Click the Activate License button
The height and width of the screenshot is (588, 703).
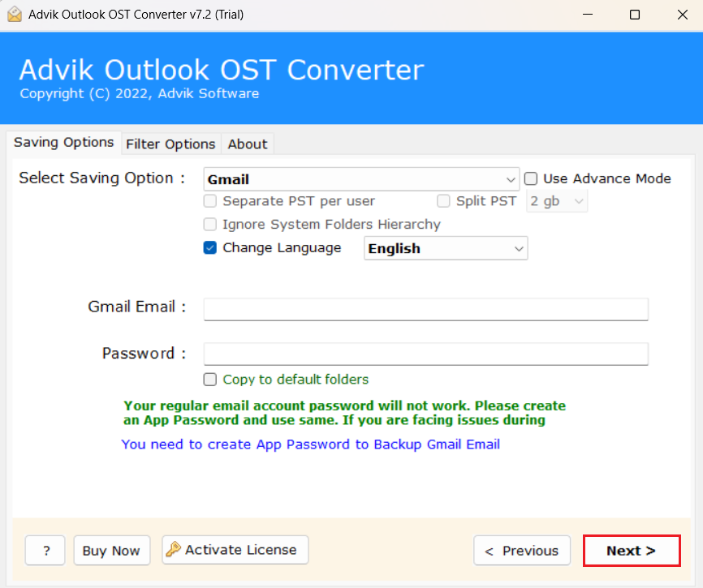tap(235, 550)
